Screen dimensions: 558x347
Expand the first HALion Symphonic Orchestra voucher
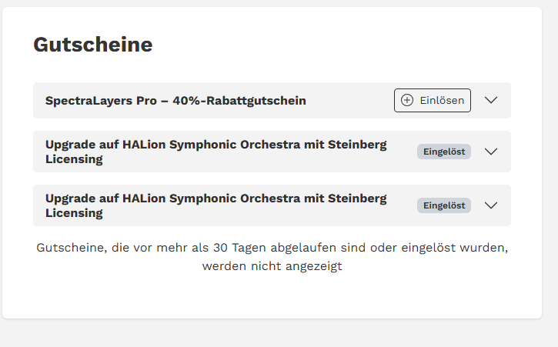(x=492, y=152)
